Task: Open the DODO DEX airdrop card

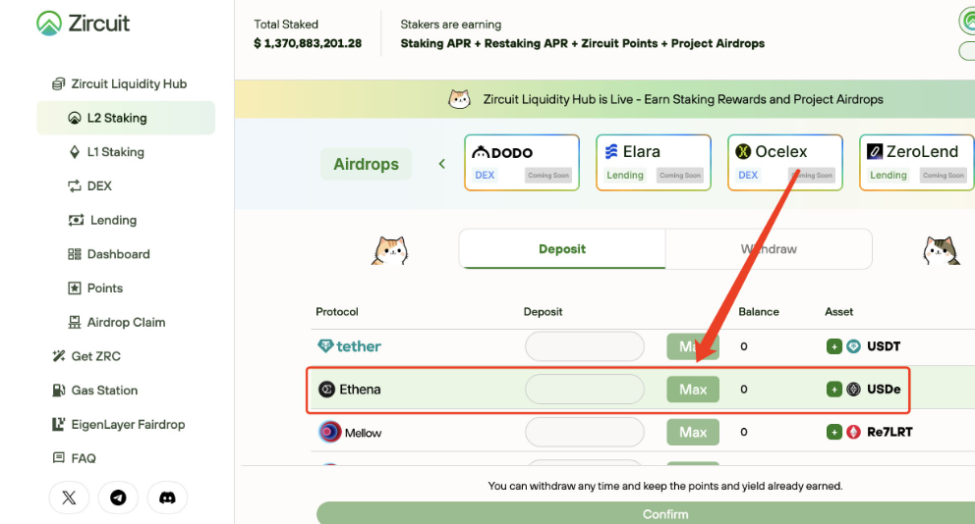Action: tap(522, 163)
